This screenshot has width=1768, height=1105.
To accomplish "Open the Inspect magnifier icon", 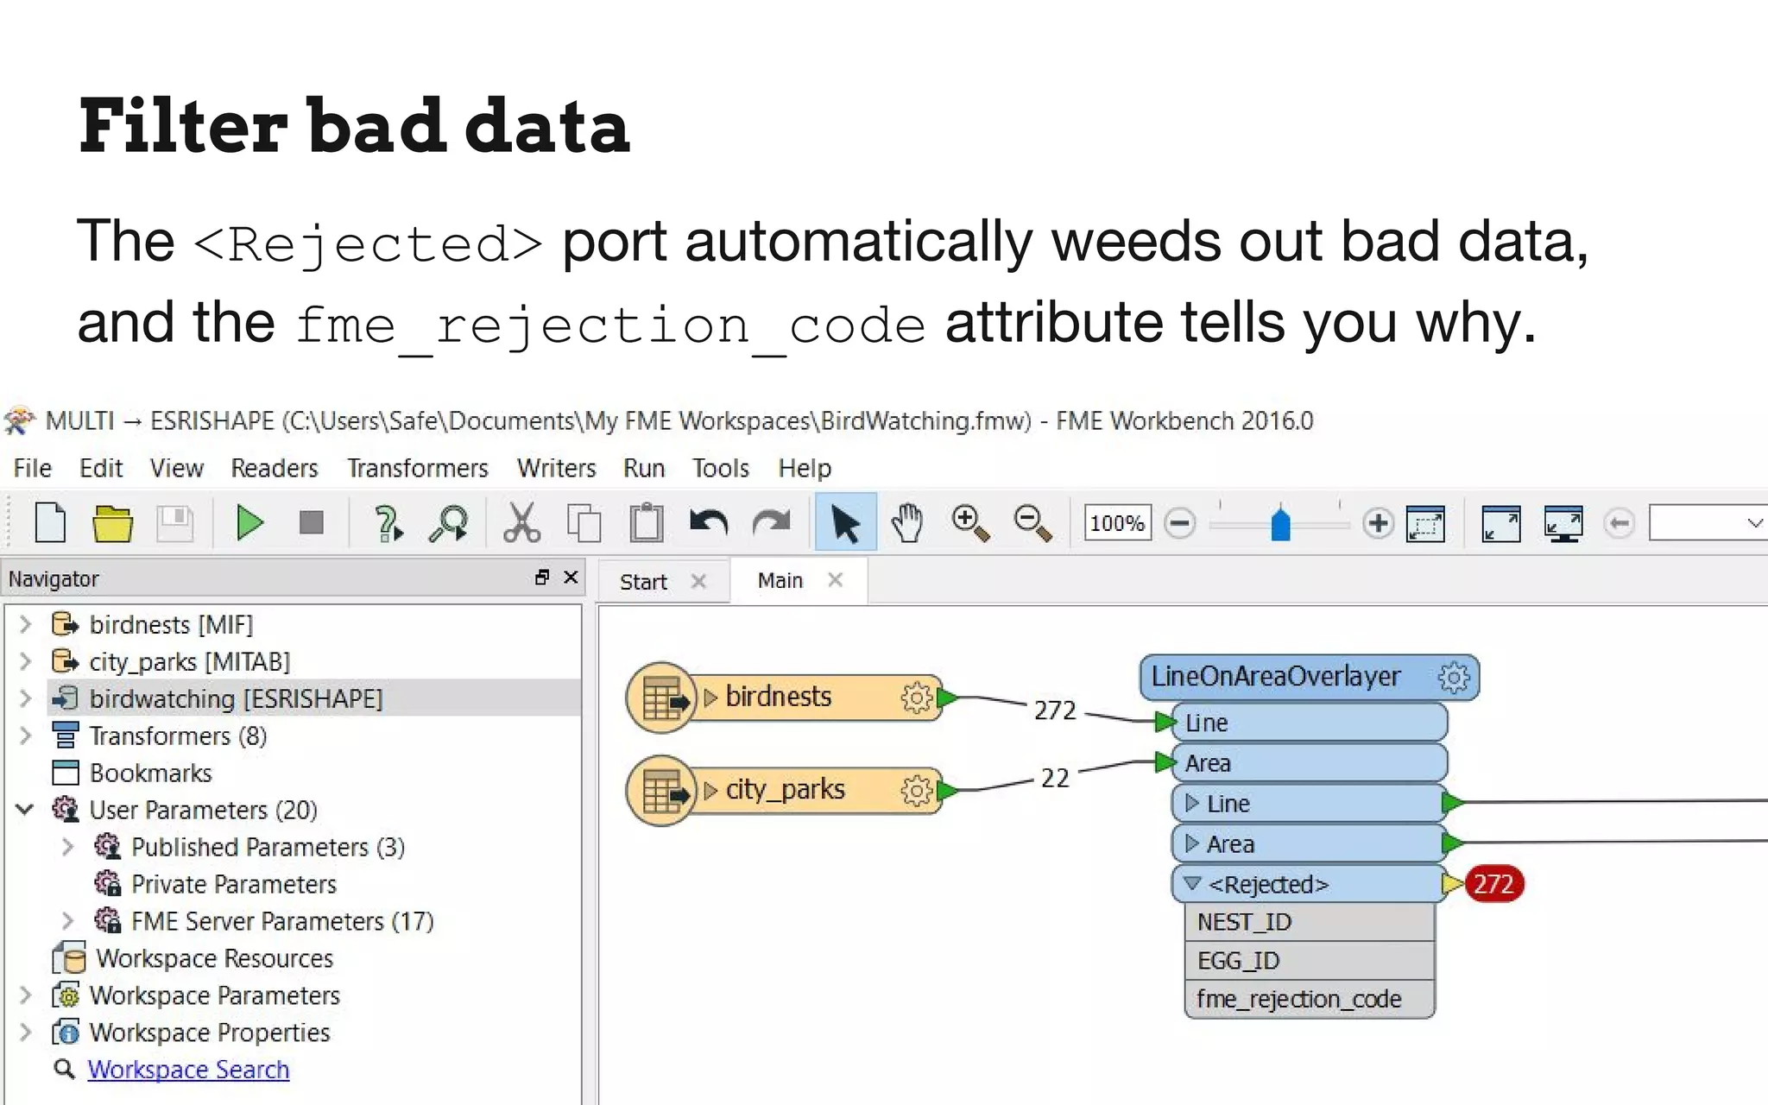I will tap(449, 524).
